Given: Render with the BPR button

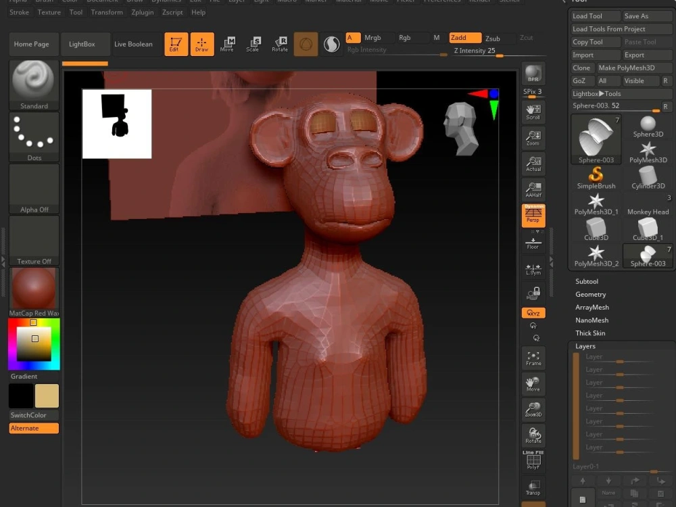Looking at the screenshot, I should click(x=533, y=73).
